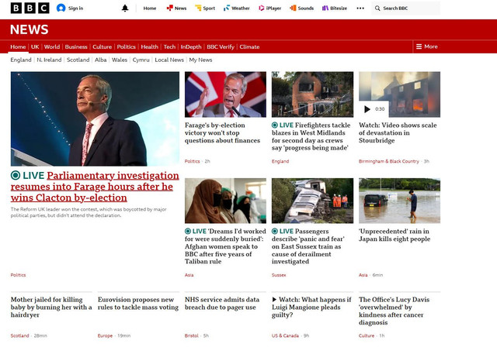This screenshot has height=347, width=497.
Task: Open N. Ireland regional news link
Action: click(x=49, y=60)
